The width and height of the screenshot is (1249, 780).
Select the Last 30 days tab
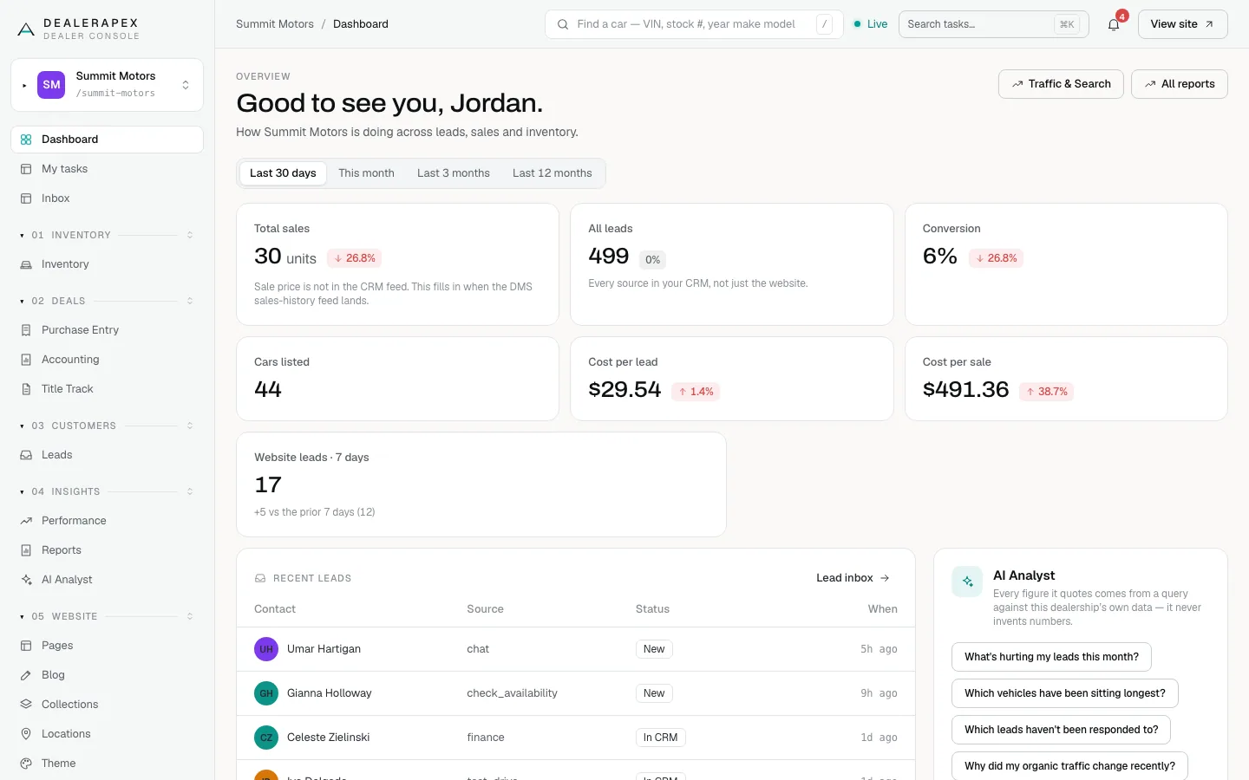[x=283, y=173]
